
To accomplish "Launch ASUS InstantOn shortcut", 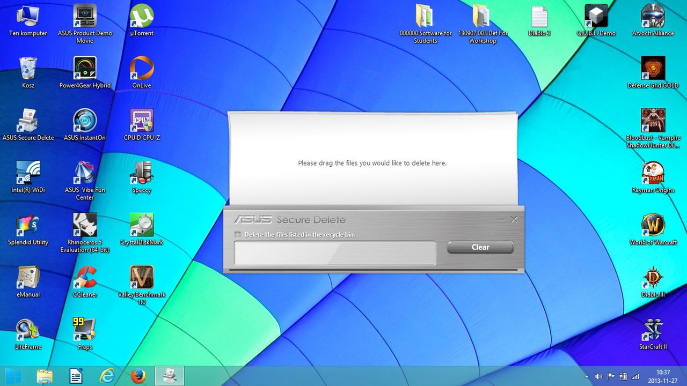I will (85, 125).
